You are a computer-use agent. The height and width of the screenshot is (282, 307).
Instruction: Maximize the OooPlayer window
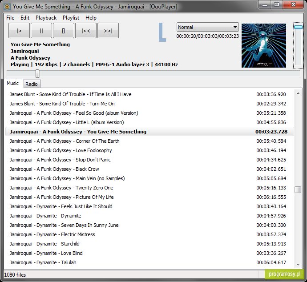pos(277,5)
